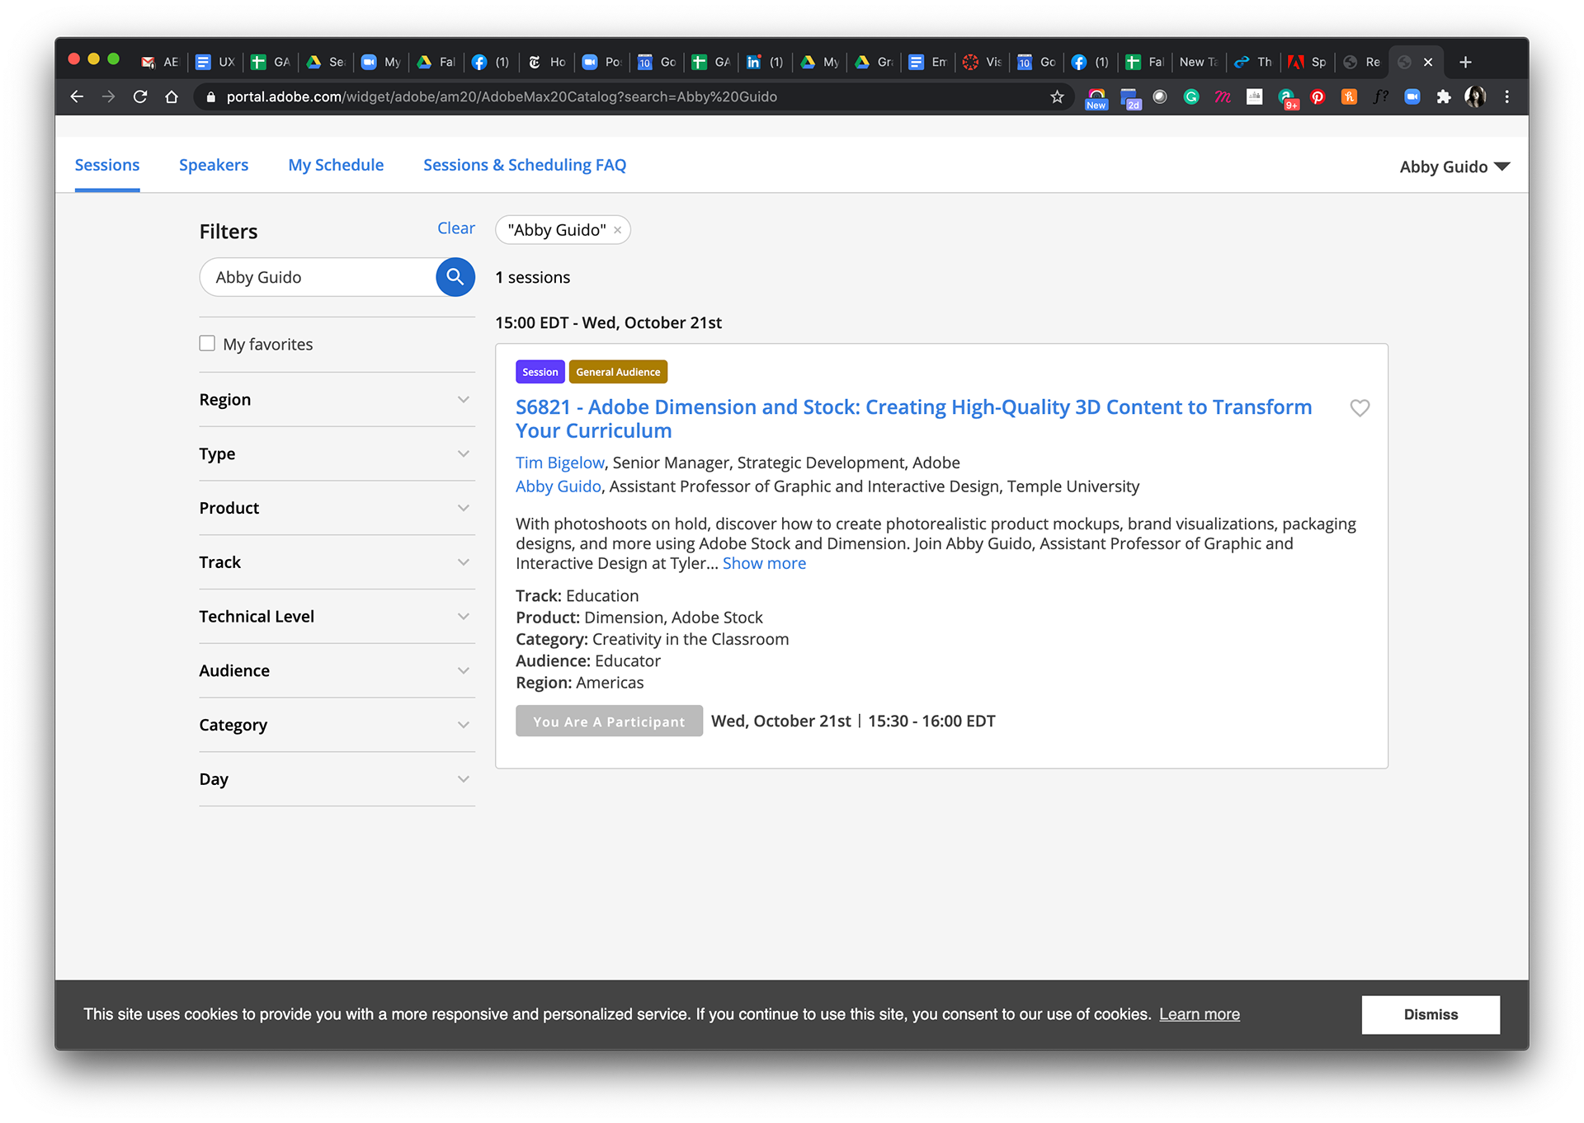Viewport: 1584px width, 1123px height.
Task: Expand the Product filter
Action: point(337,508)
